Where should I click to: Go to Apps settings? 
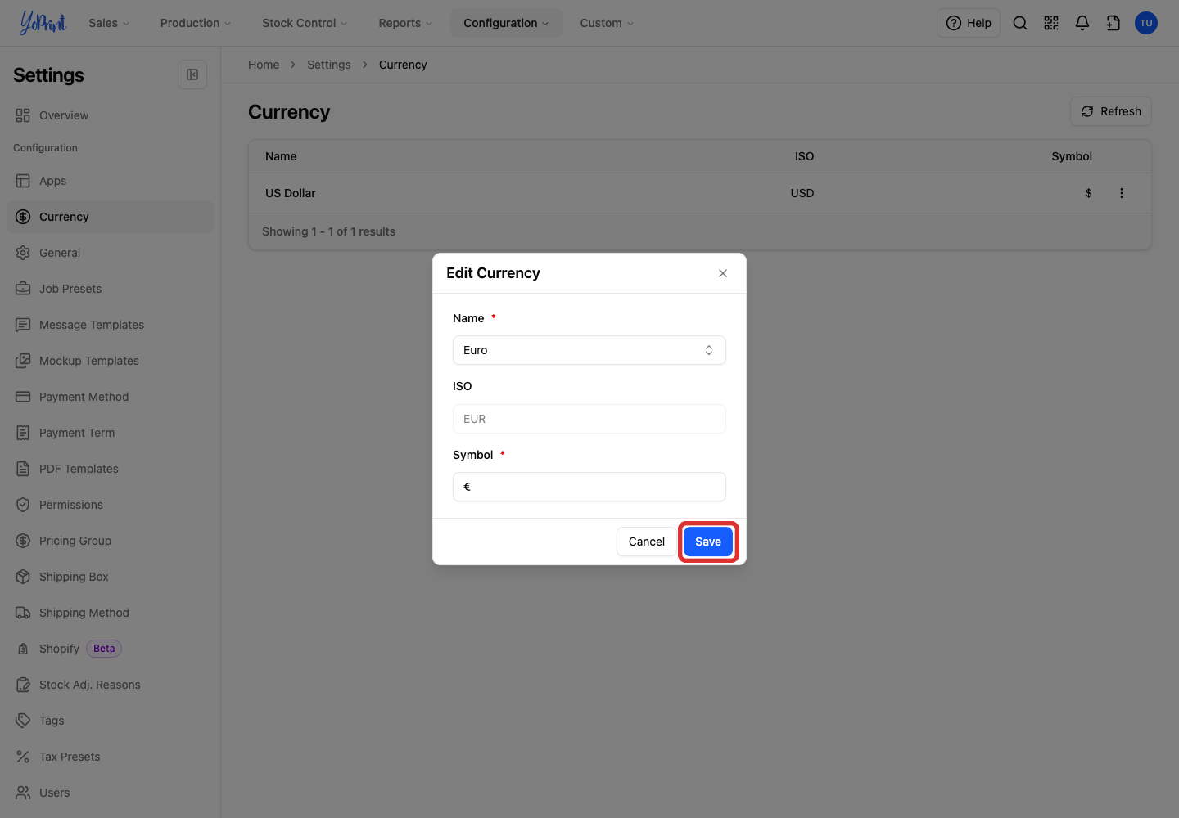(x=110, y=181)
